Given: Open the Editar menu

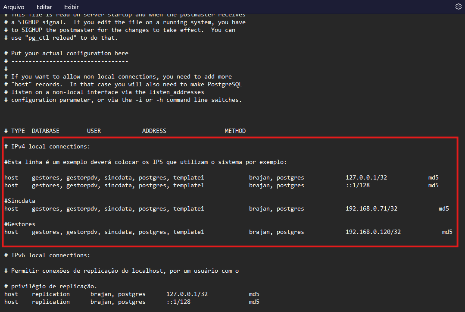Looking at the screenshot, I should pyautogui.click(x=44, y=7).
